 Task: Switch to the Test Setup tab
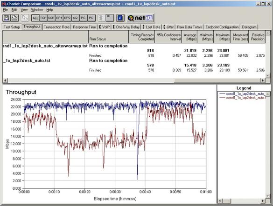[x=12, y=27]
